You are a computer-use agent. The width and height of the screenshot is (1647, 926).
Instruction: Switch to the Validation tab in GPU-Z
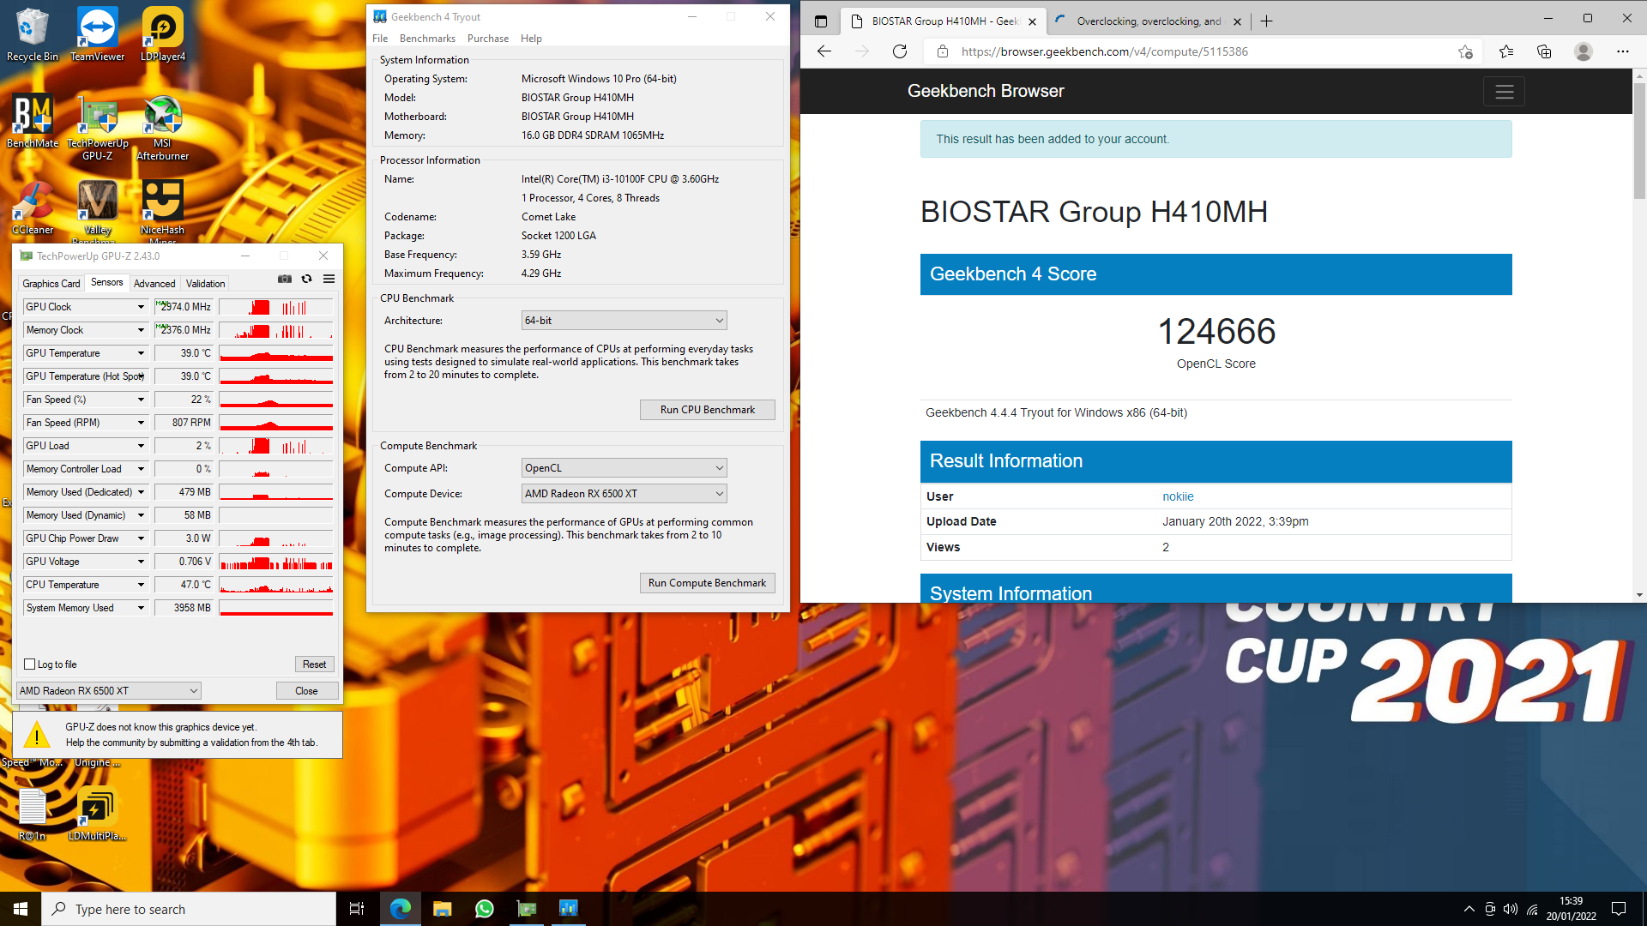(205, 284)
